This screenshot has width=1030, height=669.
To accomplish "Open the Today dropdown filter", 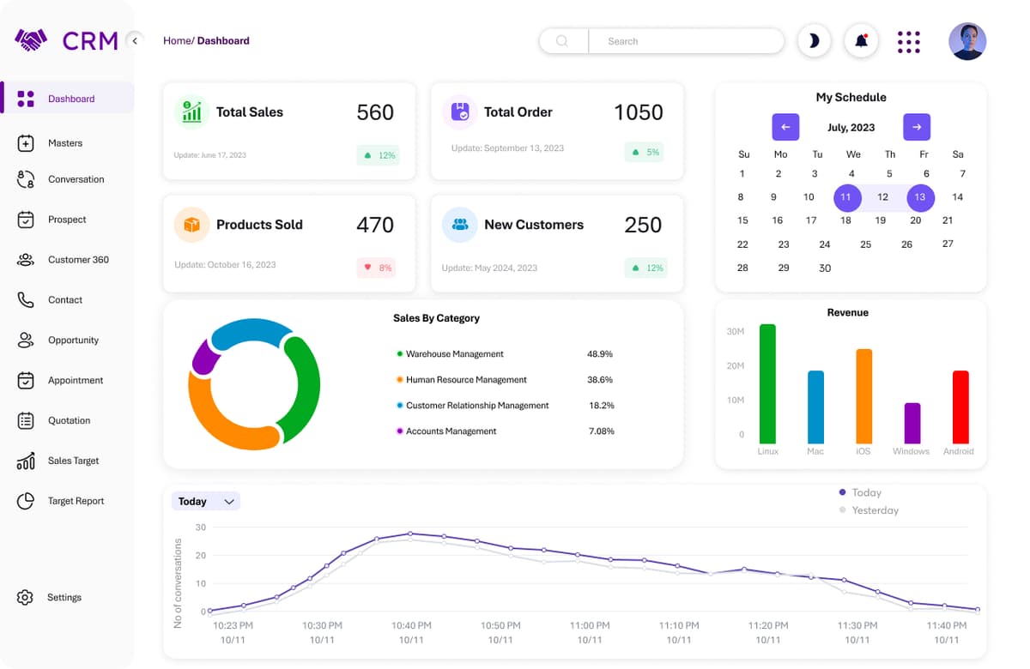I will [x=205, y=501].
